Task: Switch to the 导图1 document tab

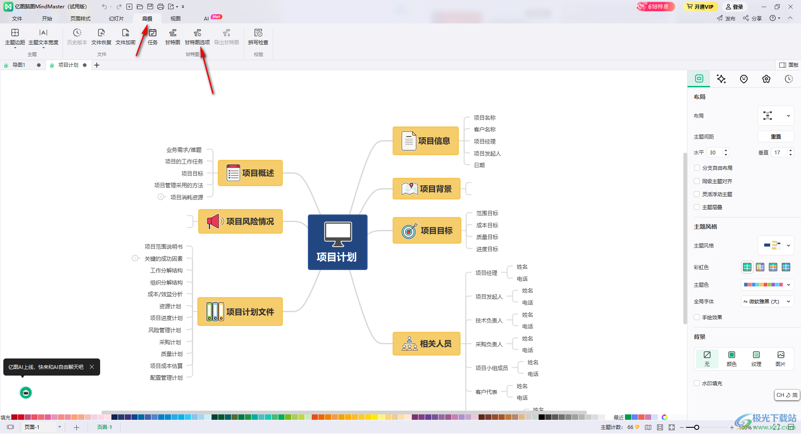Action: 19,65
